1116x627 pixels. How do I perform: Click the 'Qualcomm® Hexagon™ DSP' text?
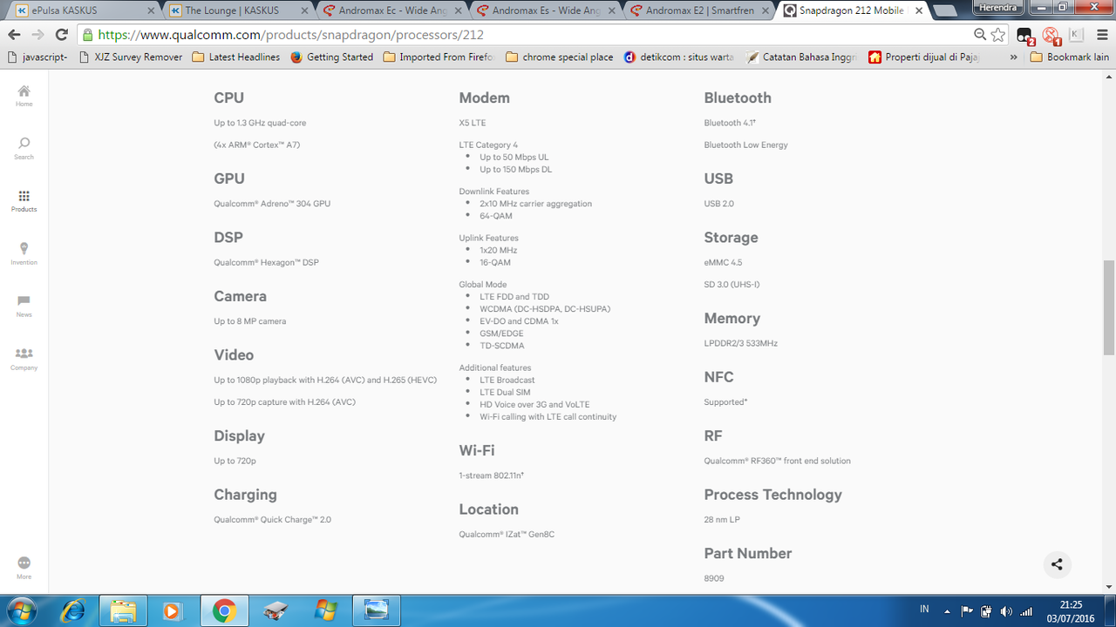pyautogui.click(x=266, y=262)
